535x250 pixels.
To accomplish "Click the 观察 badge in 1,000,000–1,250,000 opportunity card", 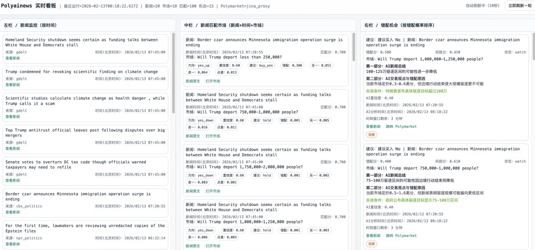I will coord(371,135).
